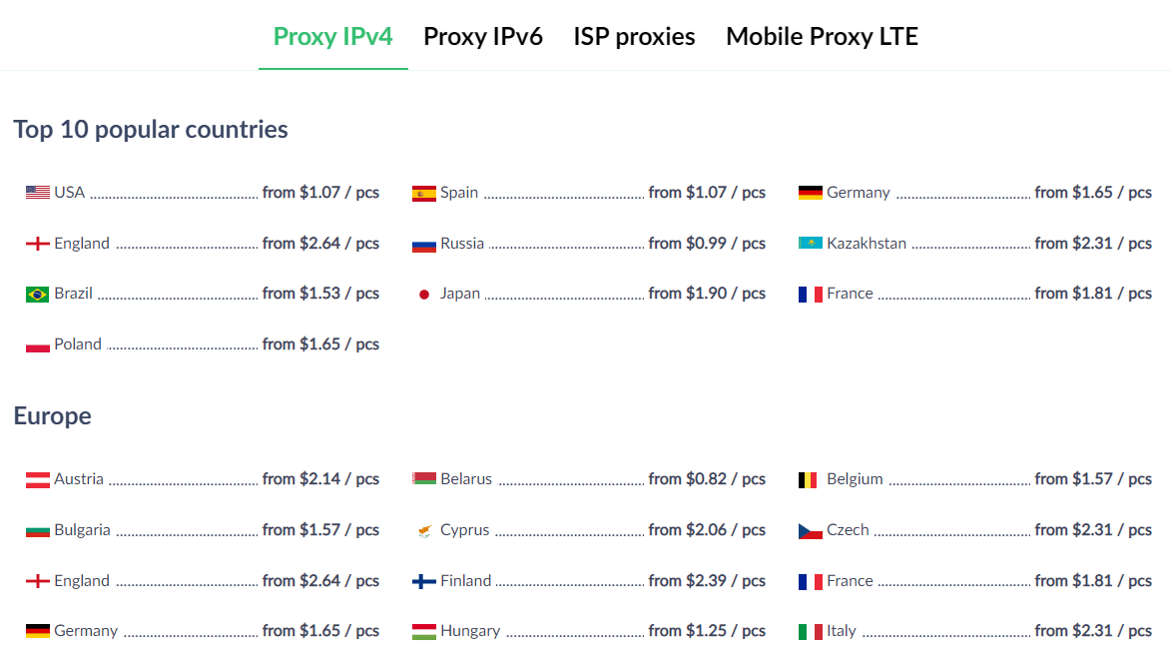
Task: Open the Mobile Proxy LTE tab
Action: tap(823, 36)
